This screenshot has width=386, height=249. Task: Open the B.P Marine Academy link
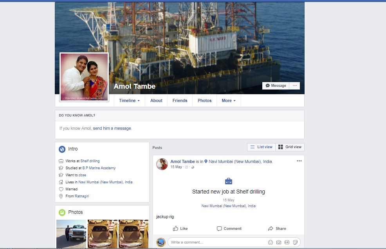pyautogui.click(x=99, y=168)
